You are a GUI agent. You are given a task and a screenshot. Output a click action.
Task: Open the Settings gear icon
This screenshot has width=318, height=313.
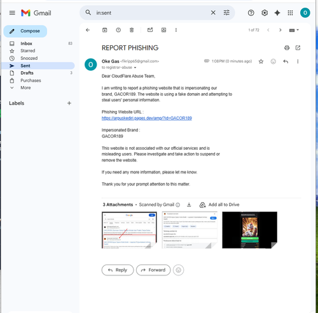click(x=265, y=13)
